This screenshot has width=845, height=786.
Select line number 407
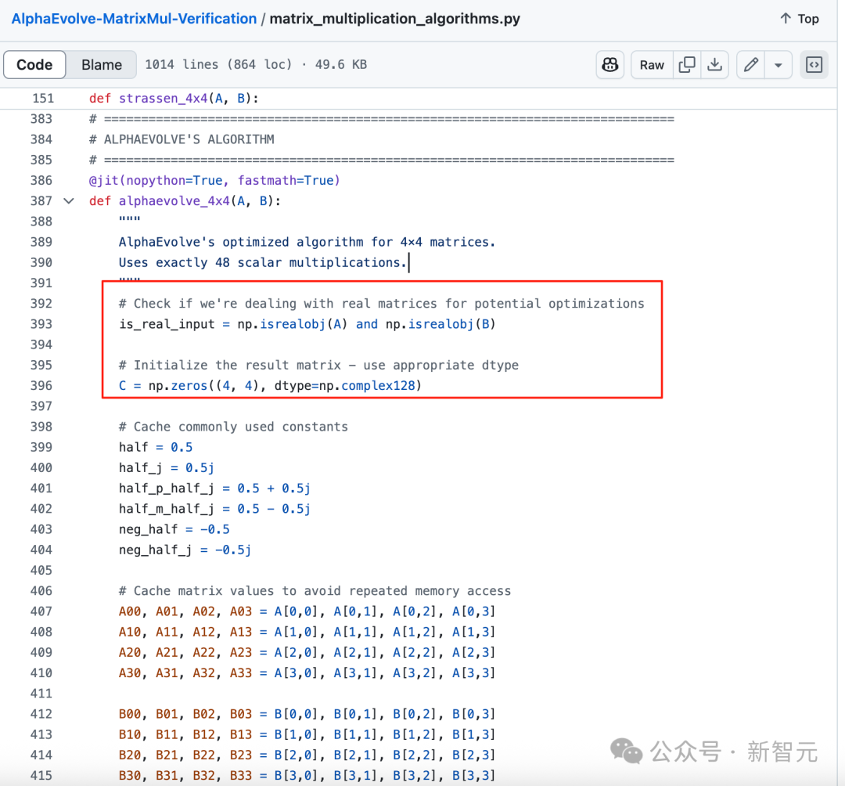[x=41, y=611]
